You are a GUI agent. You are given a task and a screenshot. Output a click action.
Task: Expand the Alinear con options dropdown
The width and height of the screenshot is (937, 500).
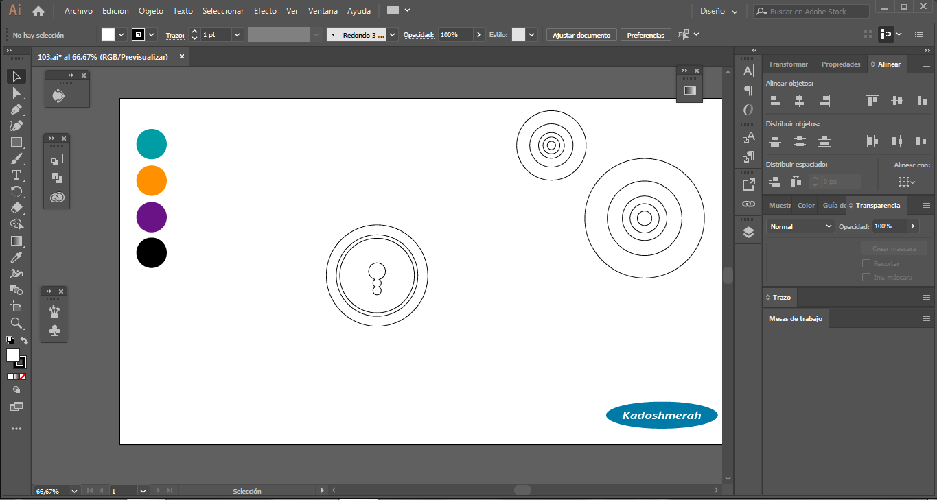click(x=907, y=182)
